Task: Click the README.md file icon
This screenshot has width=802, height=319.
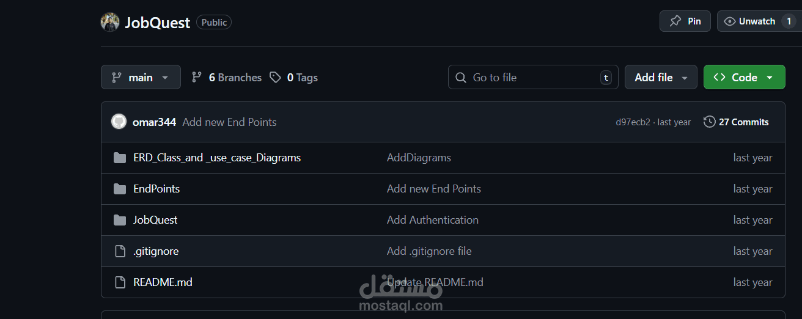Action: [120, 282]
